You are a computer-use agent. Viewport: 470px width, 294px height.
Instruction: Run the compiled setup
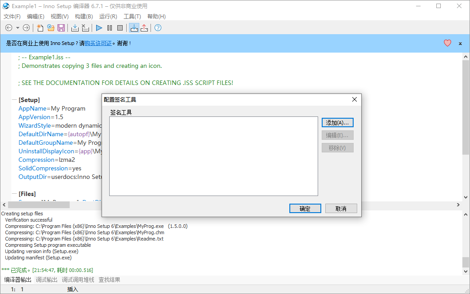coord(98,27)
